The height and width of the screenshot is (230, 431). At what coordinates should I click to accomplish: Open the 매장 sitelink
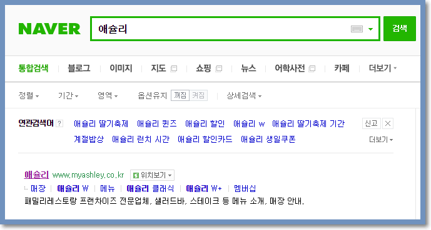click(x=38, y=188)
